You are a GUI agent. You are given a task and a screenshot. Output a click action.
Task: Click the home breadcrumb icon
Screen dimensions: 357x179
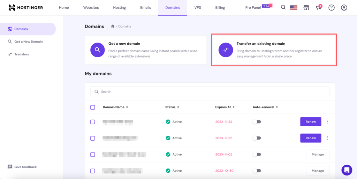coord(113,26)
